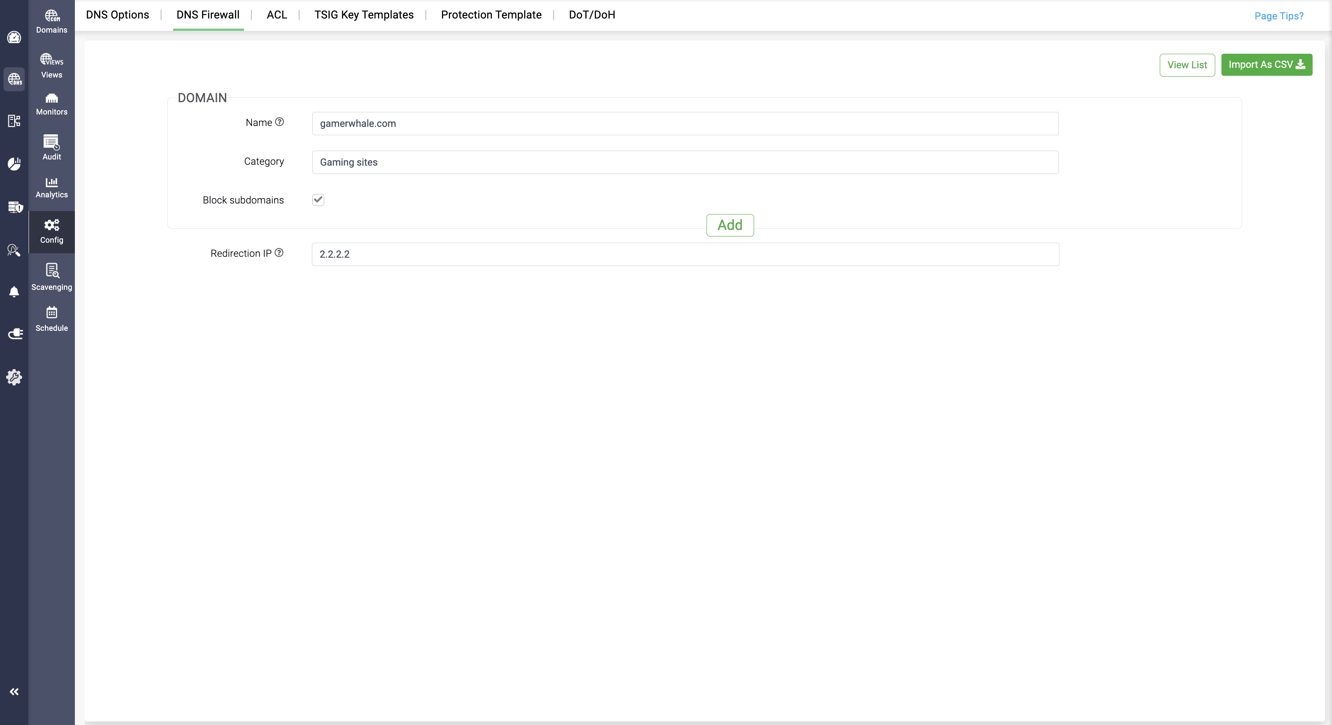Image resolution: width=1332 pixels, height=725 pixels.
Task: Open the Scavenging section
Action: 51,277
